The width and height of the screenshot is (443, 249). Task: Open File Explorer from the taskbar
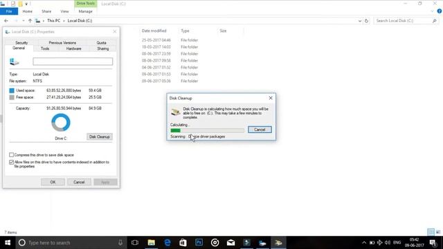[x=151, y=243]
